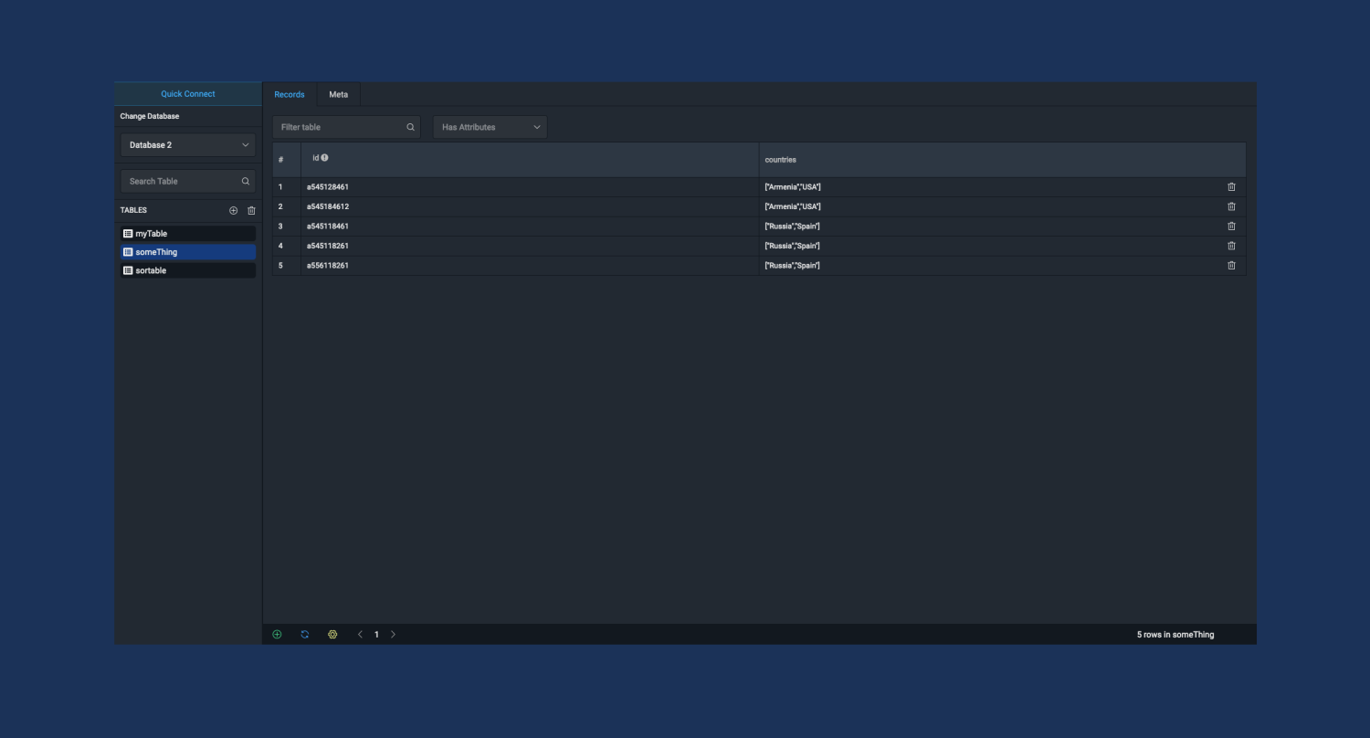Click the trash icon beside TABLES heading
Viewport: 1370px width, 738px height.
tap(251, 210)
